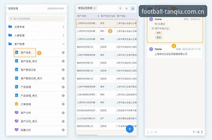The height and width of the screenshot is (140, 212).
Task: Collapse the 客户管理 folder chevron
Action: 63,44
